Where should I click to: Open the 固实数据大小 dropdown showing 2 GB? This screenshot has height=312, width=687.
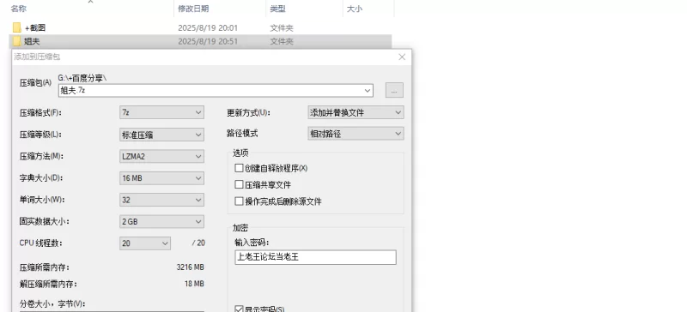161,221
